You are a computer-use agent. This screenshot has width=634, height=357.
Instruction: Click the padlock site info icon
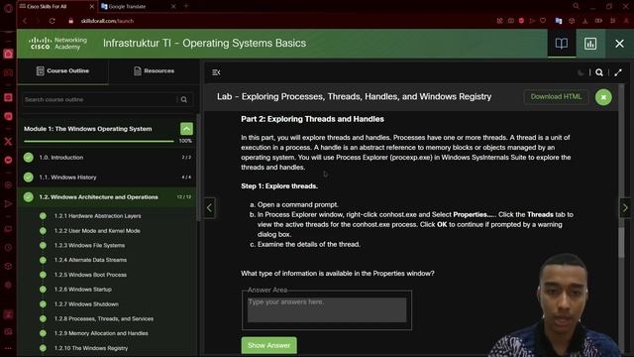[x=71, y=21]
